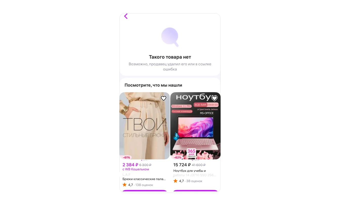Image resolution: width=340 pixels, height=206 pixels.
Task: Click the orange star of 38 оценок
Action: [x=175, y=181]
